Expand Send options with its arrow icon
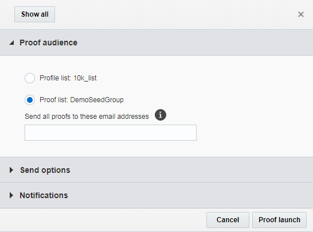 pos(11,170)
